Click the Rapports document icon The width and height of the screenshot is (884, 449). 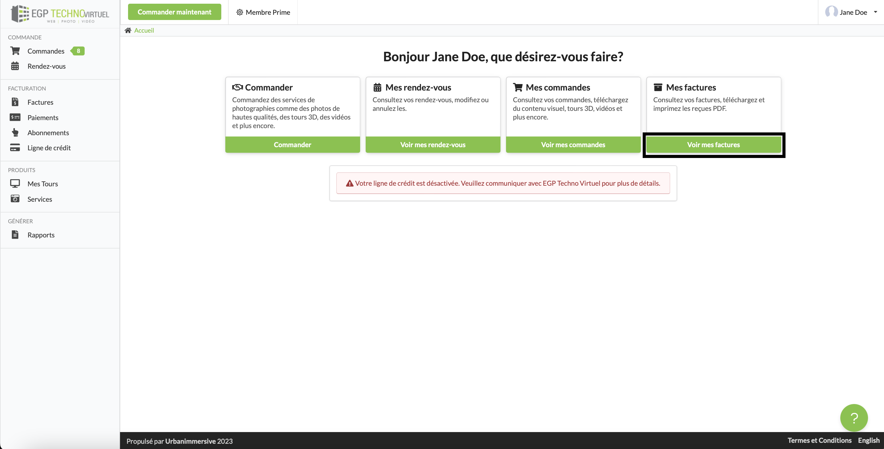coord(15,235)
